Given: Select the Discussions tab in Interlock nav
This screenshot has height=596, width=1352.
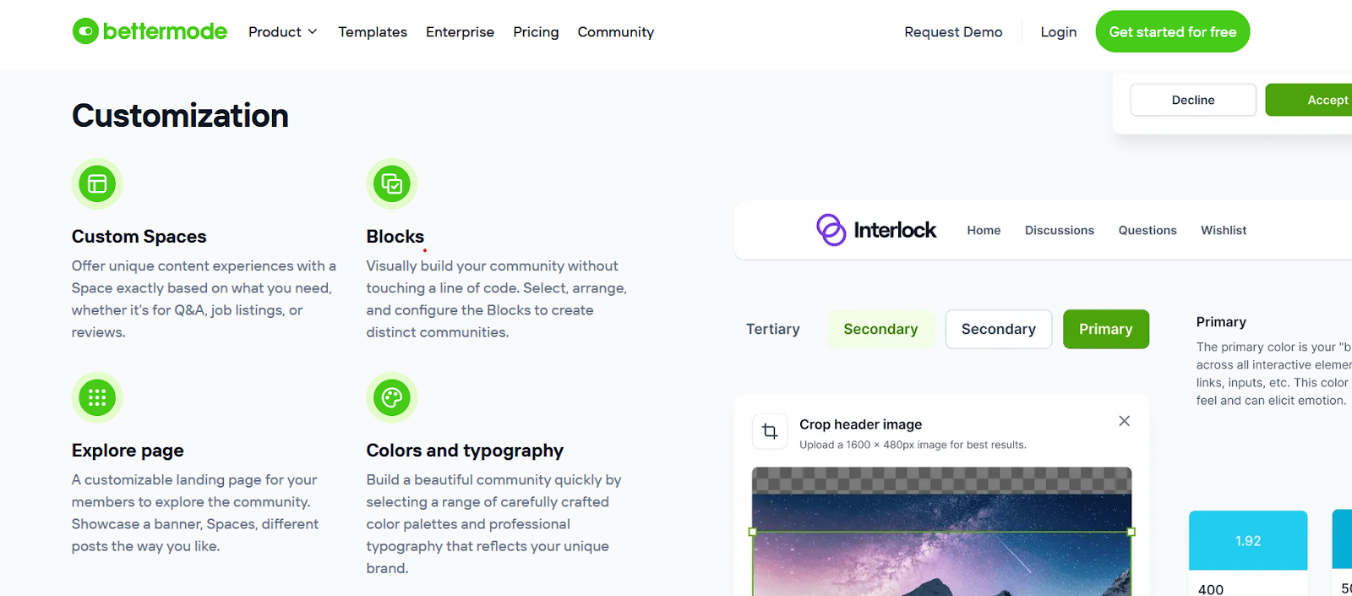Looking at the screenshot, I should coord(1060,230).
